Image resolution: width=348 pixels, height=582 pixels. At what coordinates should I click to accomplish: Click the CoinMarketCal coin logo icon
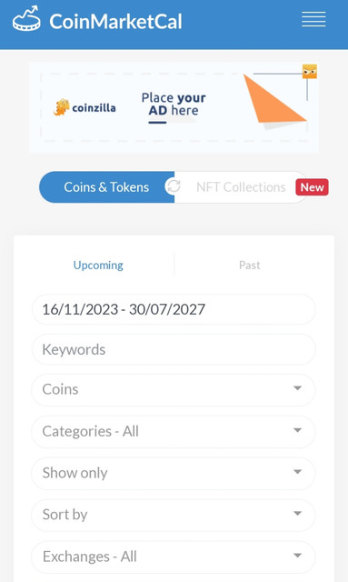pyautogui.click(x=26, y=18)
